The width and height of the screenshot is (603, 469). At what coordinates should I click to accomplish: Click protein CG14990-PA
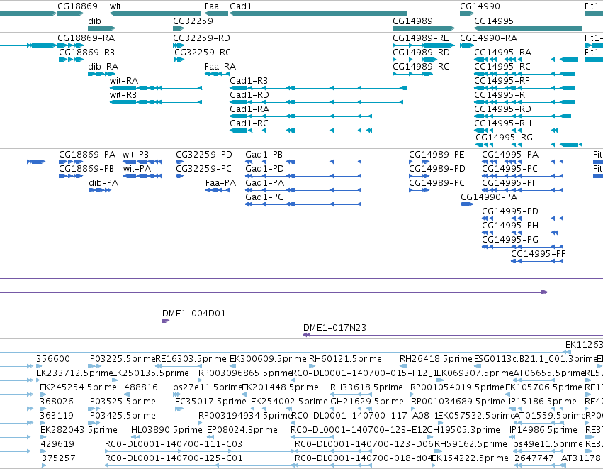pyautogui.click(x=467, y=204)
